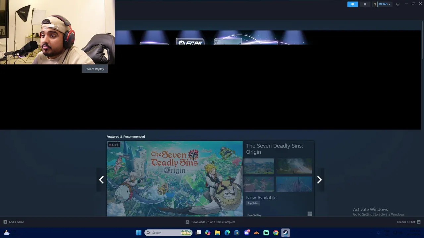The image size is (424, 238).
Task: Click the question mark help icon
Action: (375, 4)
